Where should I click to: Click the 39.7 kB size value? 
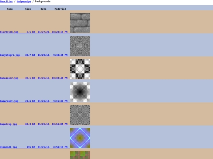coord(30,55)
